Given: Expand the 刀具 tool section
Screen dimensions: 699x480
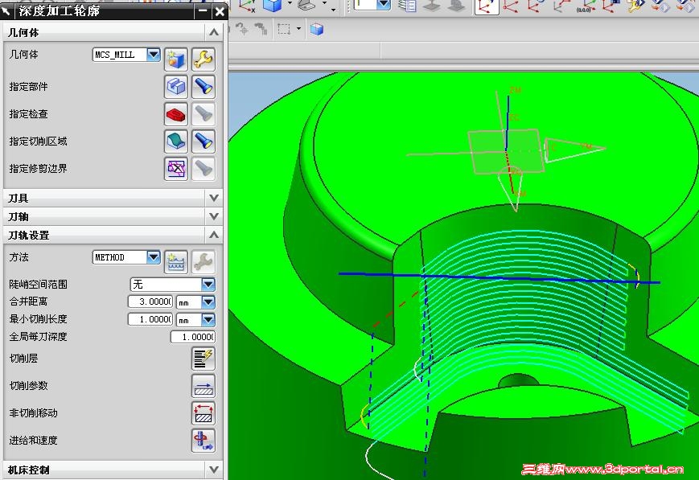Looking at the screenshot, I should pyautogui.click(x=213, y=198).
